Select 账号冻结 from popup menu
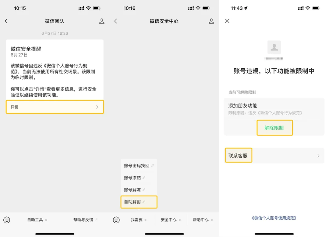Screen dimensions: 329x237 pyautogui.click(x=139, y=178)
